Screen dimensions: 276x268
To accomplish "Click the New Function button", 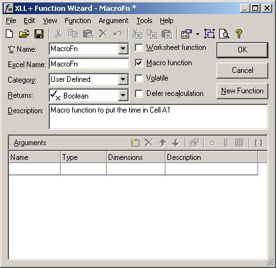I will 242,91.
